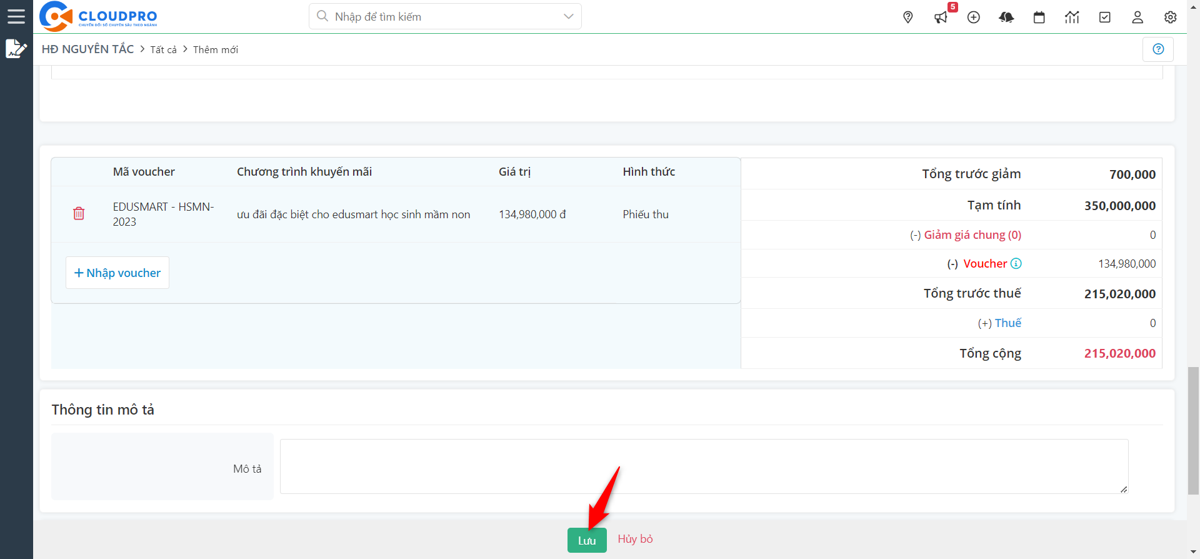Open the tasks checkbox icon
Image resolution: width=1200 pixels, height=559 pixels.
[1105, 18]
